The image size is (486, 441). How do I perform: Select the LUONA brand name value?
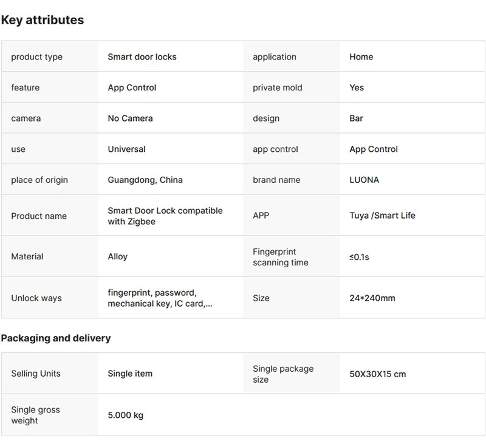tap(364, 180)
